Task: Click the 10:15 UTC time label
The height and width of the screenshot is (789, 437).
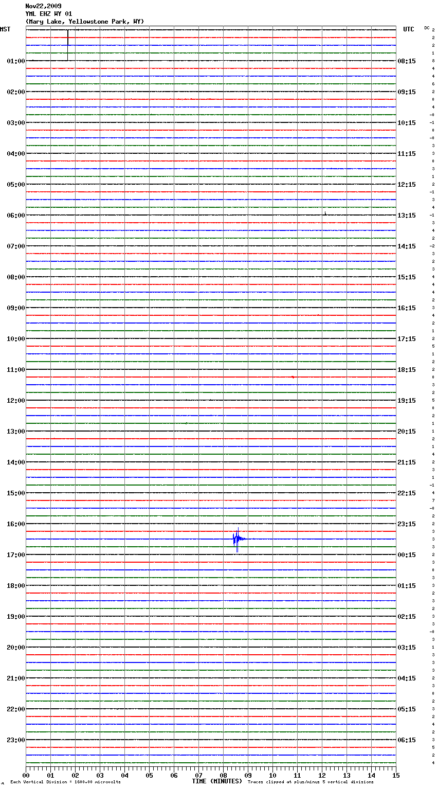Action: (407, 123)
